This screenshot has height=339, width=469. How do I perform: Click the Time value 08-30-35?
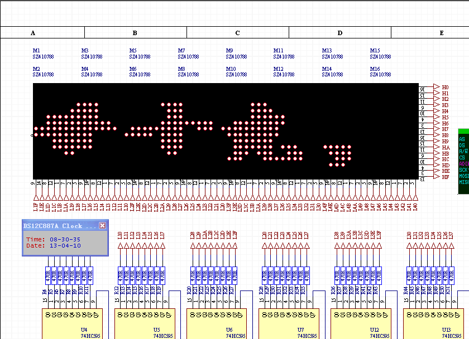65,240
